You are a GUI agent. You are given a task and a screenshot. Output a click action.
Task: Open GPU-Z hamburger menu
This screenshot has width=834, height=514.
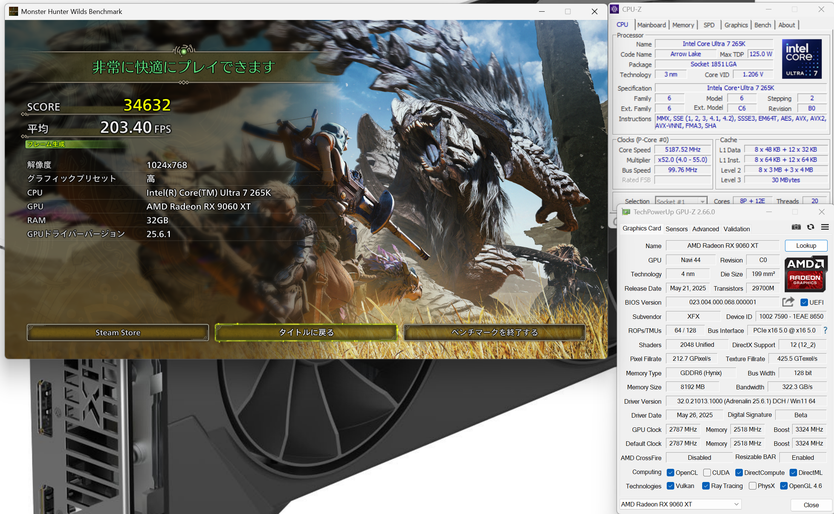(x=825, y=227)
